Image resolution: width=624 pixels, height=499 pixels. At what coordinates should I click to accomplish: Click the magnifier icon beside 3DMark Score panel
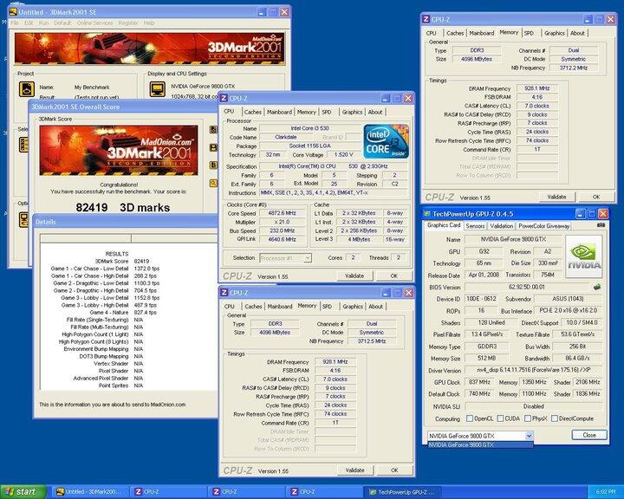213,183
